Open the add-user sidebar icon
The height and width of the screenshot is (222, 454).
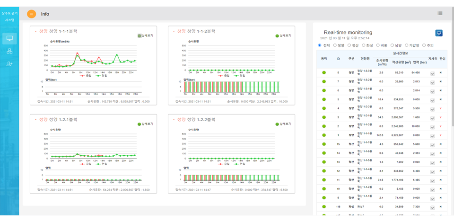pyautogui.click(x=9, y=64)
